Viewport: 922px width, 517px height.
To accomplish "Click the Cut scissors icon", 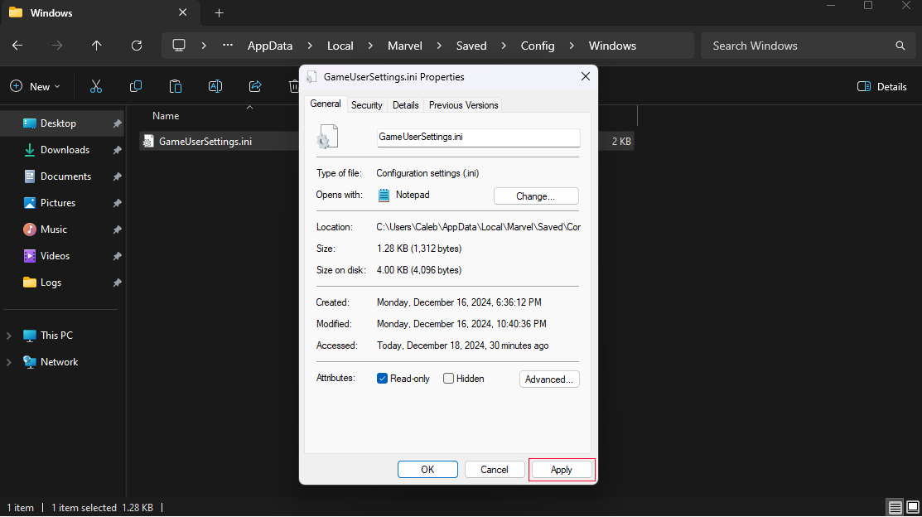I will tap(96, 86).
